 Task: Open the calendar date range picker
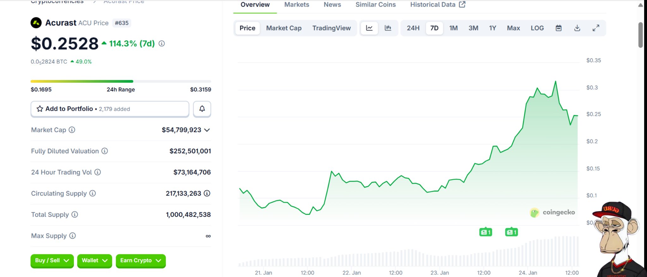[558, 28]
